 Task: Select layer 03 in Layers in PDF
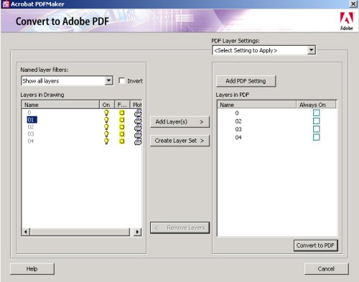[238, 129]
